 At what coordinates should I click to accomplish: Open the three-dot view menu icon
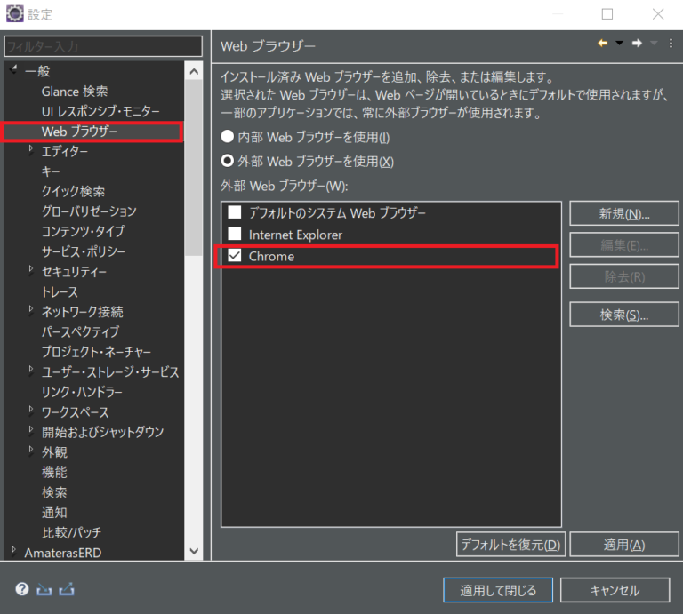point(671,44)
